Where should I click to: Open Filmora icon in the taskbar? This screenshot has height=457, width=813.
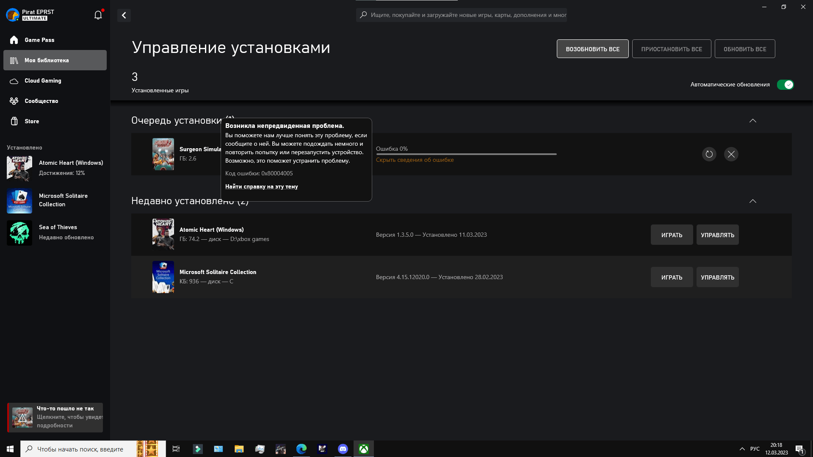pyautogui.click(x=198, y=449)
